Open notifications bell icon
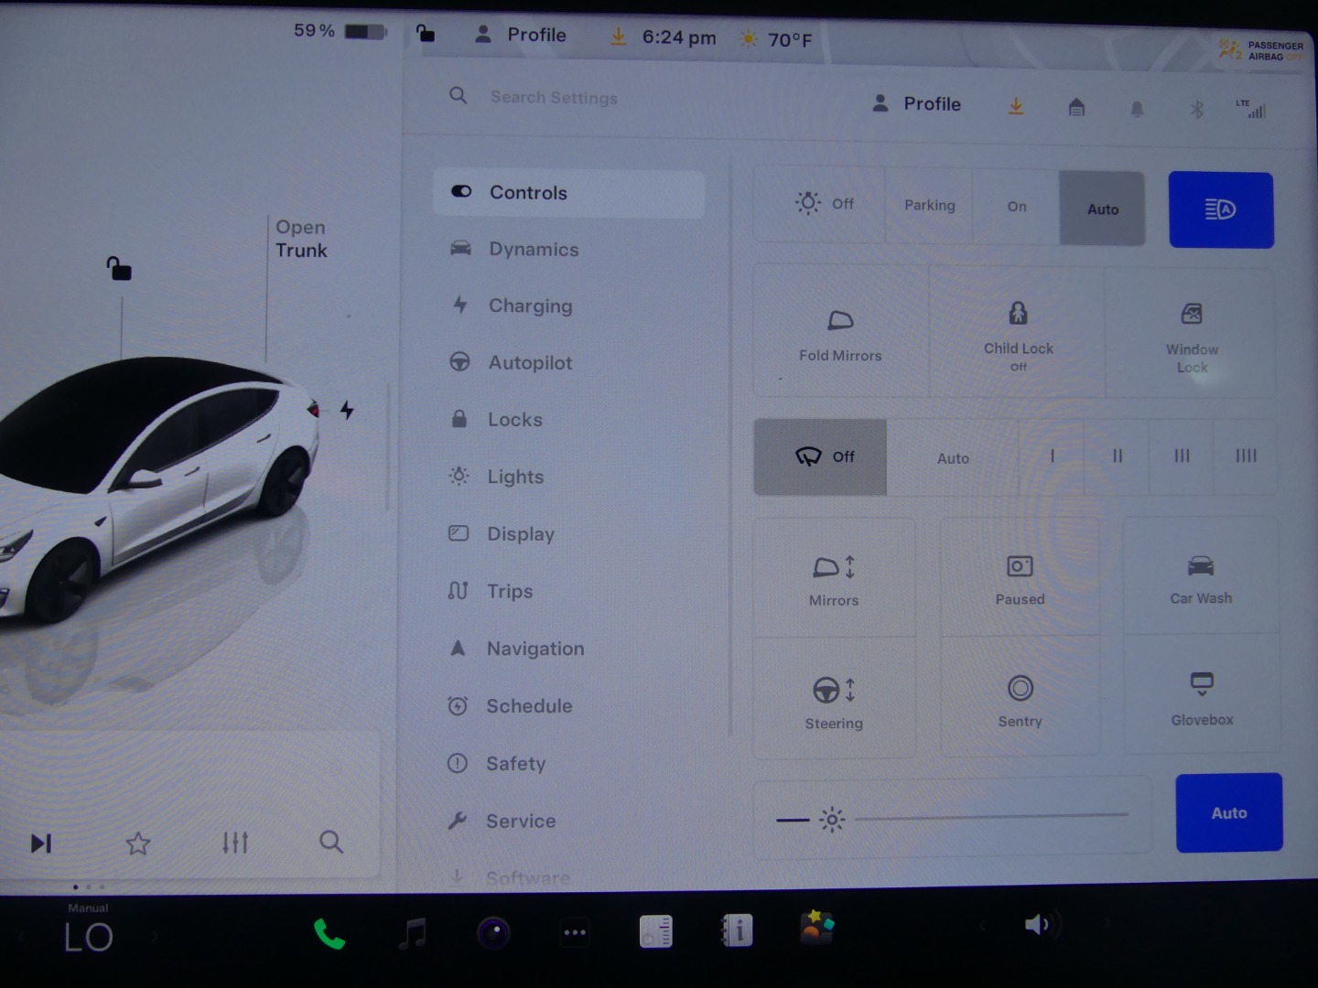Image resolution: width=1318 pixels, height=988 pixels. coord(1137,110)
